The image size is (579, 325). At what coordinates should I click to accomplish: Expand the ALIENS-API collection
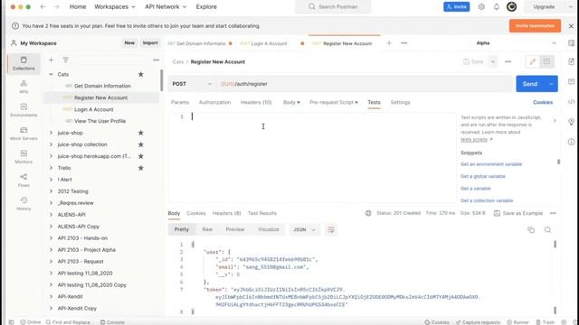click(x=51, y=215)
